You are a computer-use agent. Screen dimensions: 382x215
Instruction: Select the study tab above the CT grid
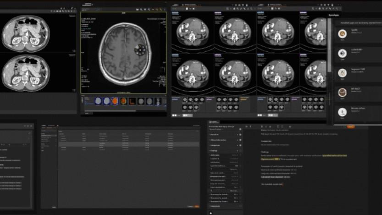190,4
